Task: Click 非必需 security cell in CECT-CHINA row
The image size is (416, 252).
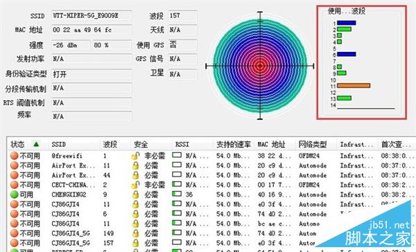Action: [155, 185]
